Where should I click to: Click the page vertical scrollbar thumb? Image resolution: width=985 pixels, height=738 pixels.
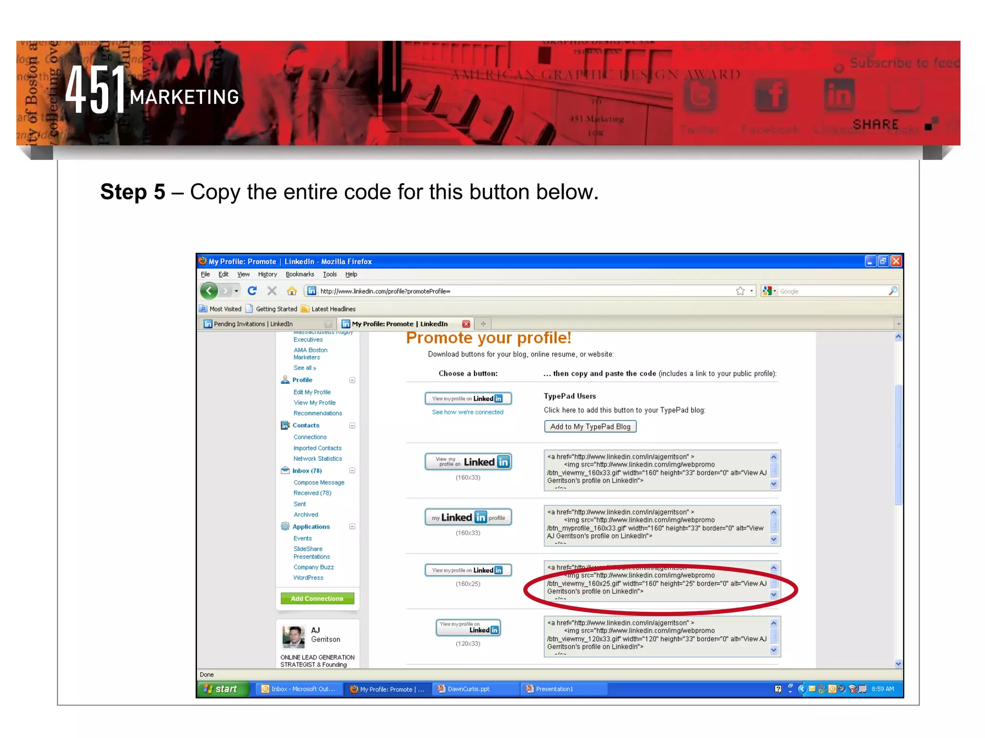[898, 444]
